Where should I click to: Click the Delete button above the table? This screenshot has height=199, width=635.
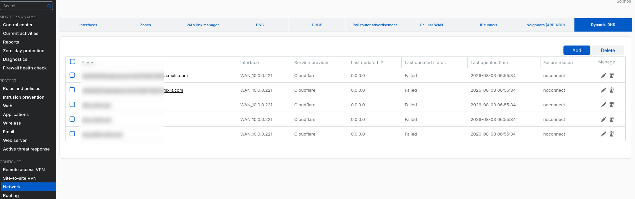[608, 50]
